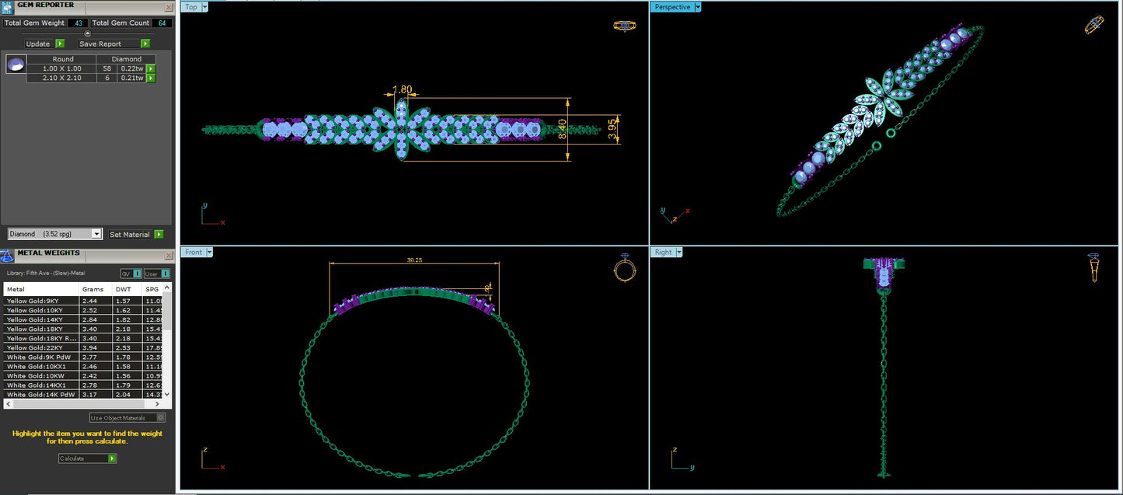Click the green arrow beside Save Report
The height and width of the screenshot is (495, 1123).
click(145, 44)
